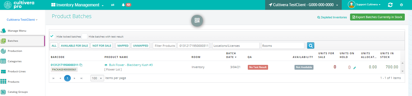The width and height of the screenshot is (412, 96).
Task: Click the Categories grid icon
Action: 3,61
